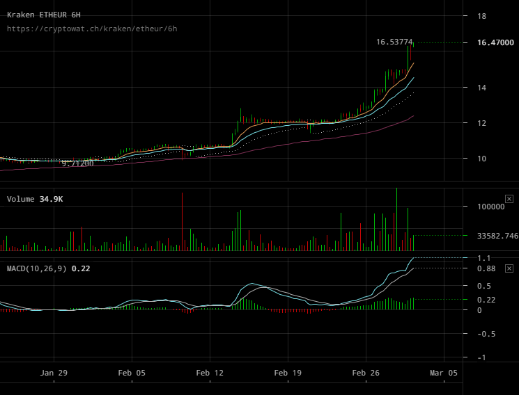Click the current price label 16.47000
This screenshot has width=519, height=395.
495,42
